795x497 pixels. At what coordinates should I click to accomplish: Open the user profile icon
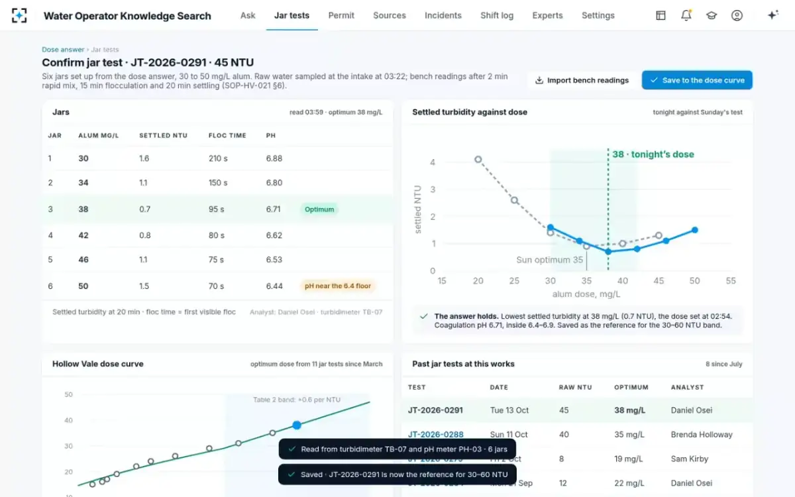(x=737, y=15)
